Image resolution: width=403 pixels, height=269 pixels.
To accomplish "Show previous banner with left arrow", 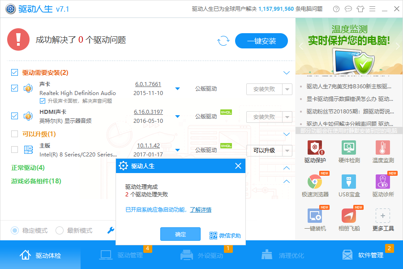I will (x=301, y=46).
